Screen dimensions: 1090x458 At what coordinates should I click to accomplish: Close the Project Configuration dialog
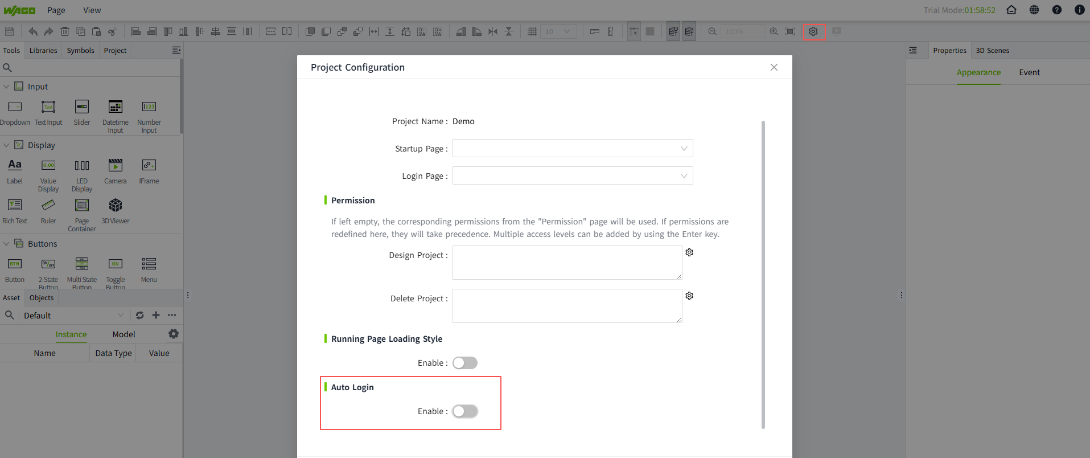click(774, 67)
